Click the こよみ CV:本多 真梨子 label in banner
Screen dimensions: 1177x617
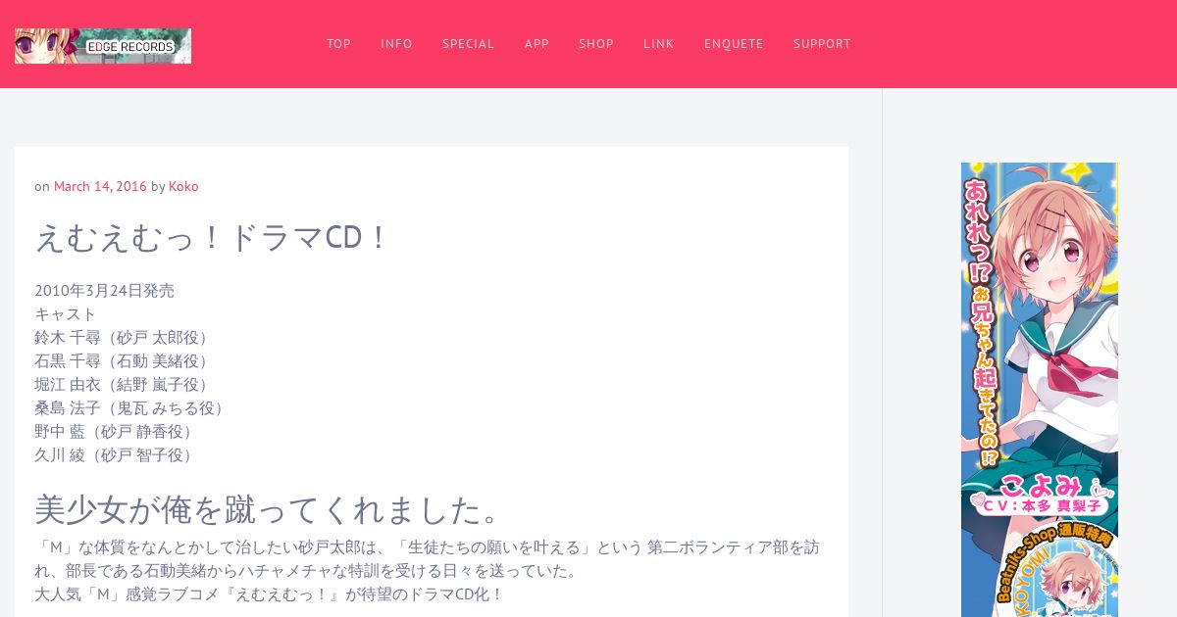coord(1043,496)
